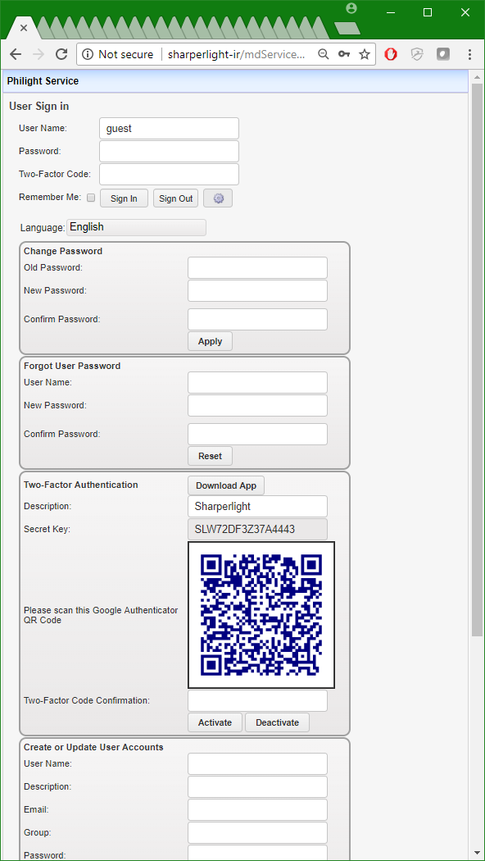Screen dimensions: 485x861
Task: Focus Description field in Create or Update Accounts
Action: (x=258, y=787)
